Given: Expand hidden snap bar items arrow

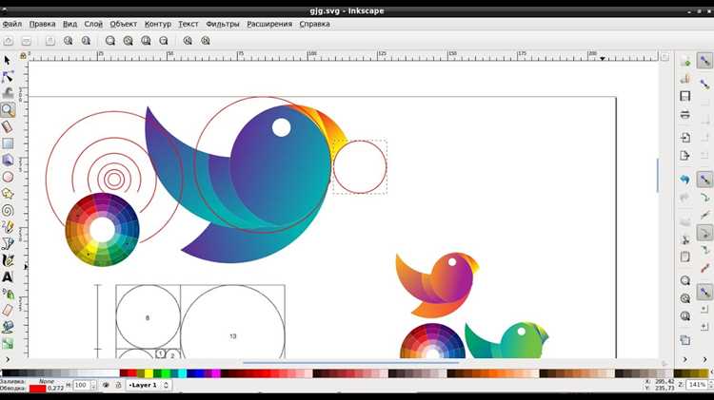Looking at the screenshot, I should coord(704,359).
